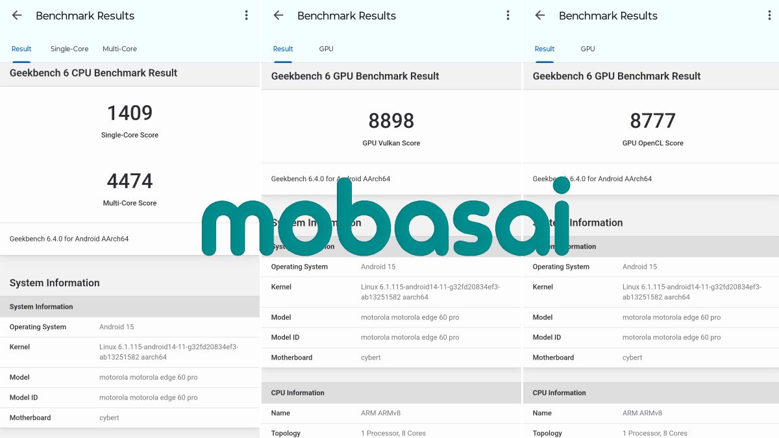Switch to the Single-Core tab
Screen dimensions: 779x438
pos(69,49)
